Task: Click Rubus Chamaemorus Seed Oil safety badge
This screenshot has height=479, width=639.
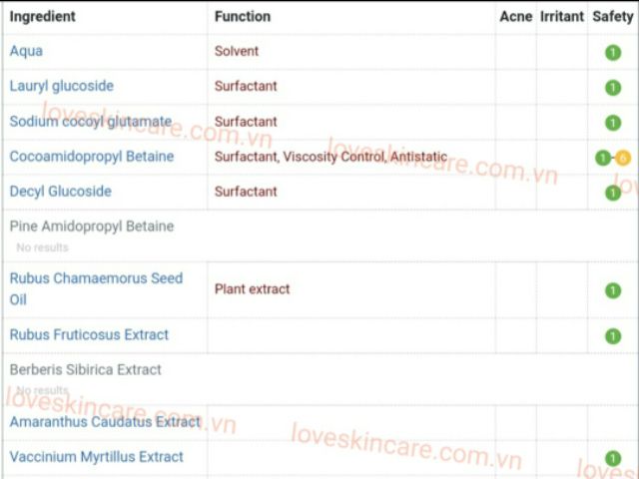Action: pos(612,290)
